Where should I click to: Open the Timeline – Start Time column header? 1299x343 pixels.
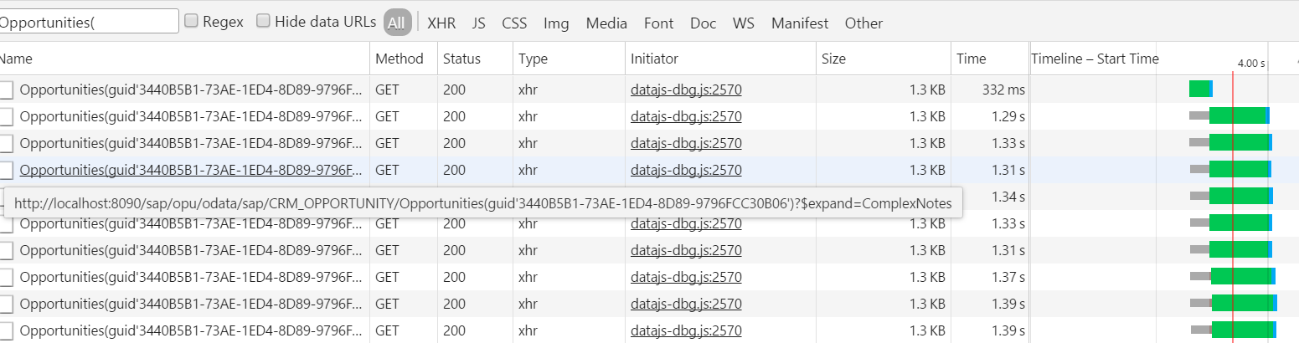pyautogui.click(x=1095, y=59)
